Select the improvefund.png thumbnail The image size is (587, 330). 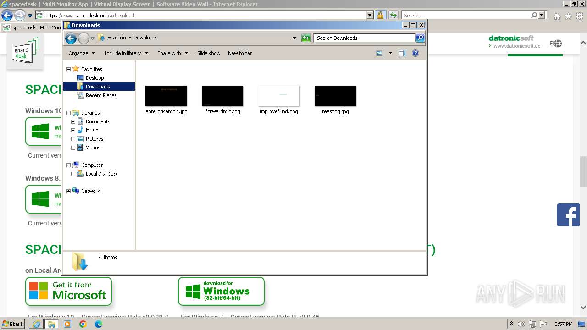279,96
